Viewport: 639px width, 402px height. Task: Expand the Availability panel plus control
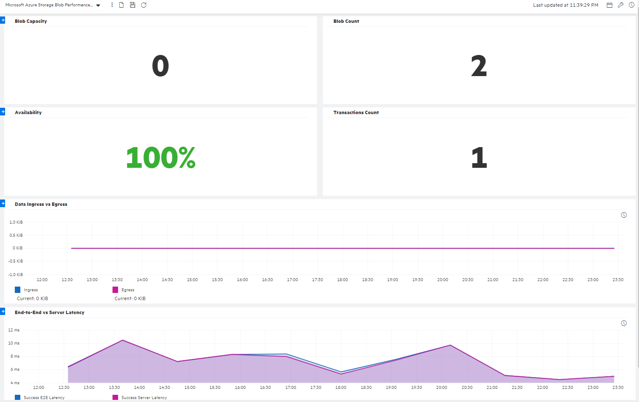click(3, 111)
